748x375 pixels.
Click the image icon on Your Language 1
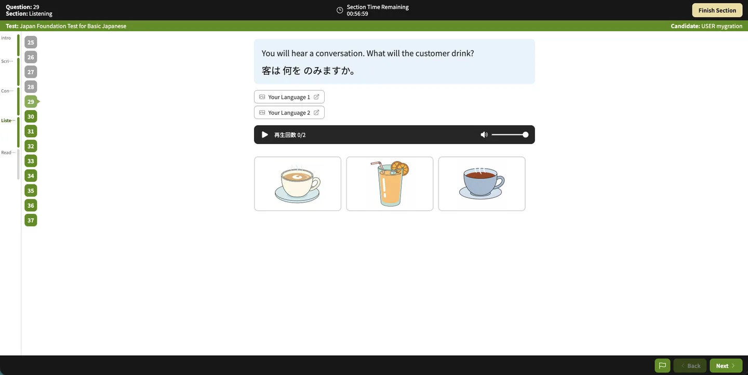click(x=262, y=97)
